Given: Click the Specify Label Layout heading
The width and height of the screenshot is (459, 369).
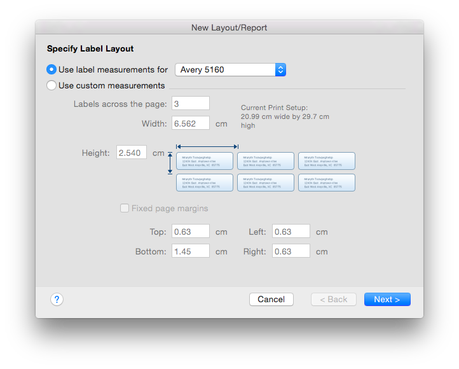Looking at the screenshot, I should pos(90,48).
